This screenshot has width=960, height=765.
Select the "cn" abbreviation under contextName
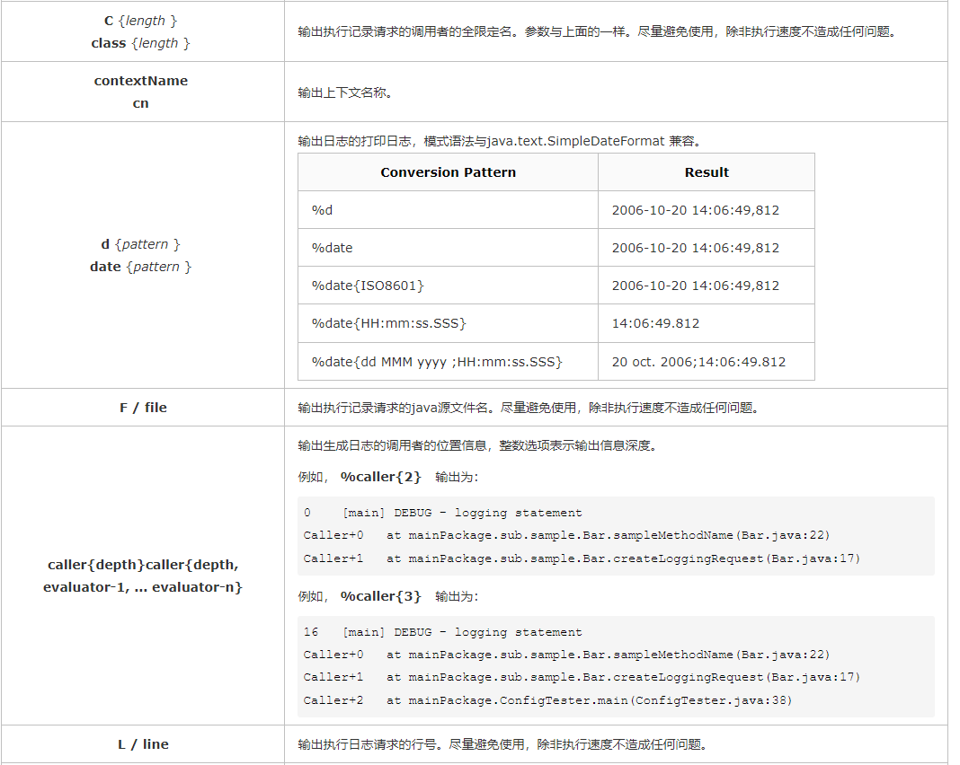pyautogui.click(x=141, y=103)
